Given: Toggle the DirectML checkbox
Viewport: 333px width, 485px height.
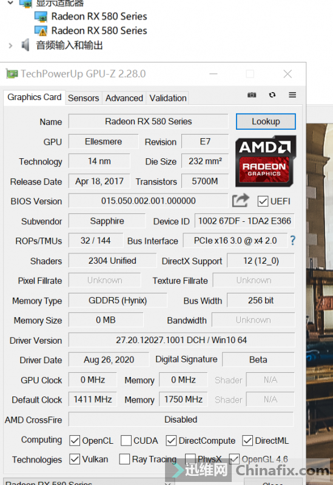Looking at the screenshot, I should click(x=247, y=441).
